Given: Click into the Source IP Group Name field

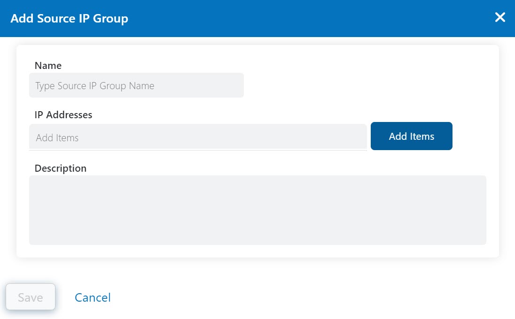Looking at the screenshot, I should (136, 85).
